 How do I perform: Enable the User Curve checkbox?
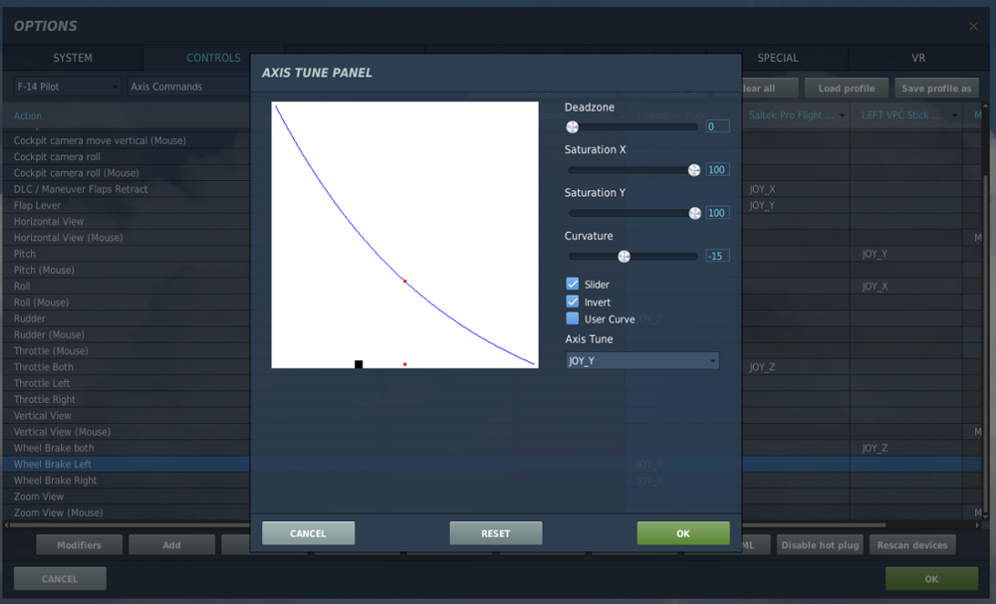[573, 318]
